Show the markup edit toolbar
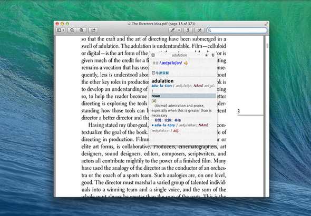The image size is (311, 216). click(x=199, y=30)
